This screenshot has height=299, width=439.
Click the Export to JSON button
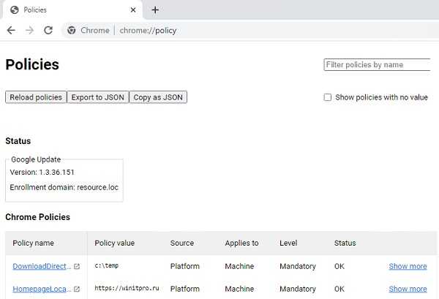98,97
